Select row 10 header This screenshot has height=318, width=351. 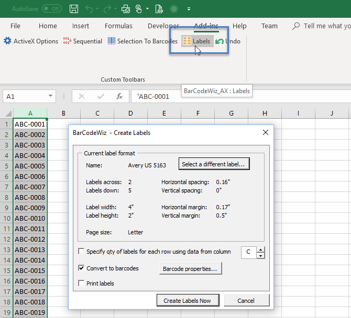point(6,218)
